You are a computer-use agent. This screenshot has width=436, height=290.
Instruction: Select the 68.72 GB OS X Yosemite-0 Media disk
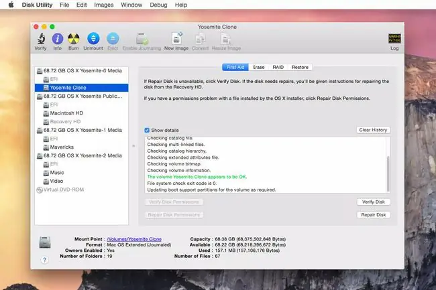coord(81,71)
